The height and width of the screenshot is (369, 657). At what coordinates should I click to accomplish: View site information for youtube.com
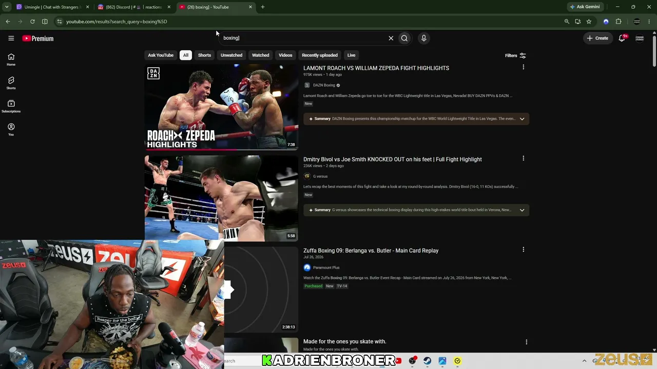pos(60,22)
